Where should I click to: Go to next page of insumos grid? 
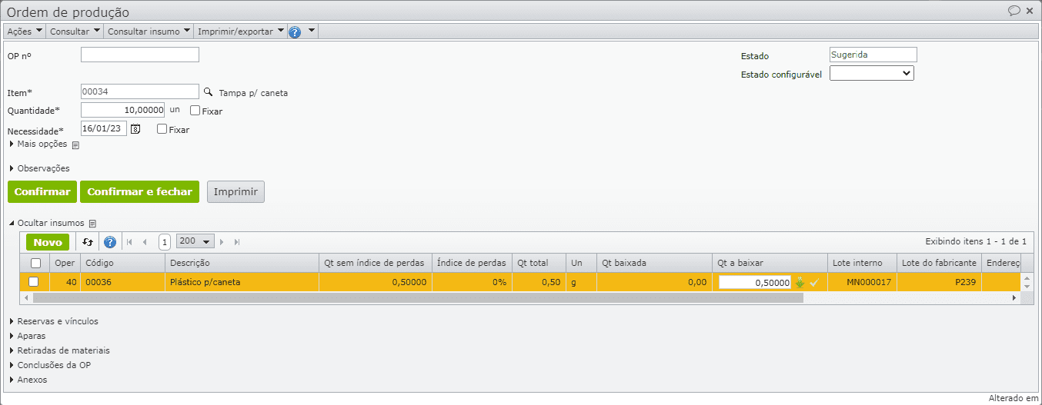222,242
